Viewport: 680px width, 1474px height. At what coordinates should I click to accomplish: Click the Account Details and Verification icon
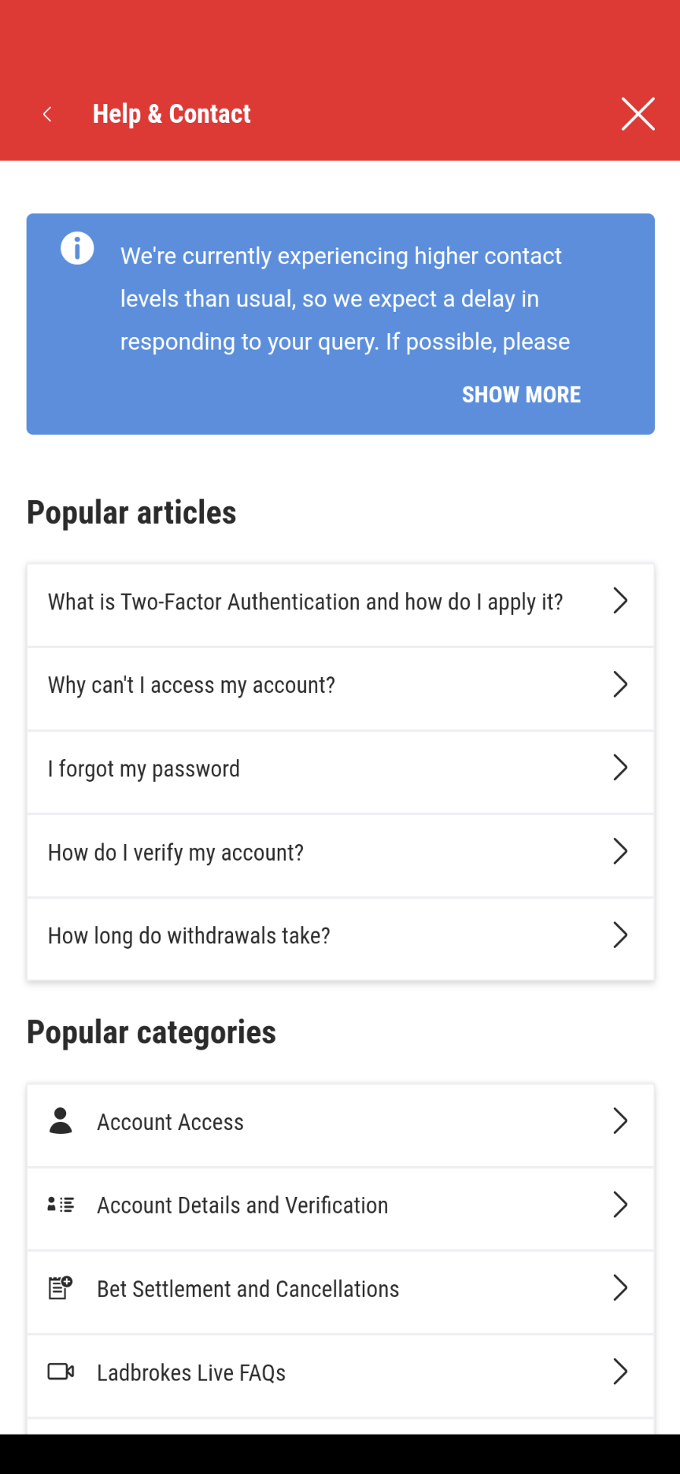coord(61,1205)
